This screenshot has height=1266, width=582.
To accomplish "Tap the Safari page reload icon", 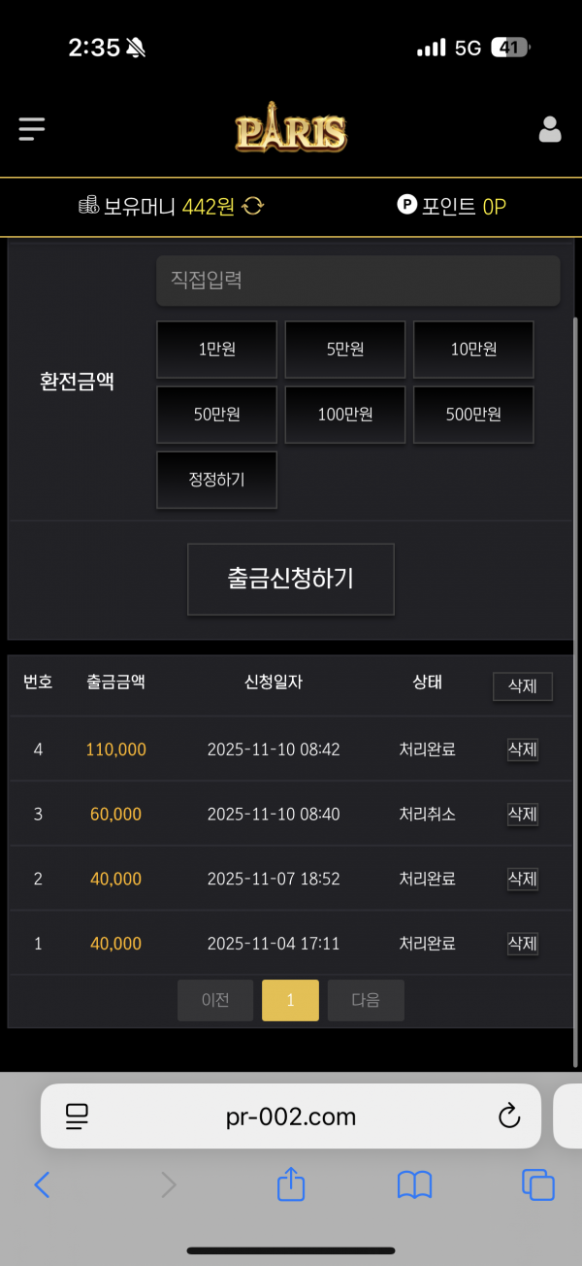I will [509, 1116].
